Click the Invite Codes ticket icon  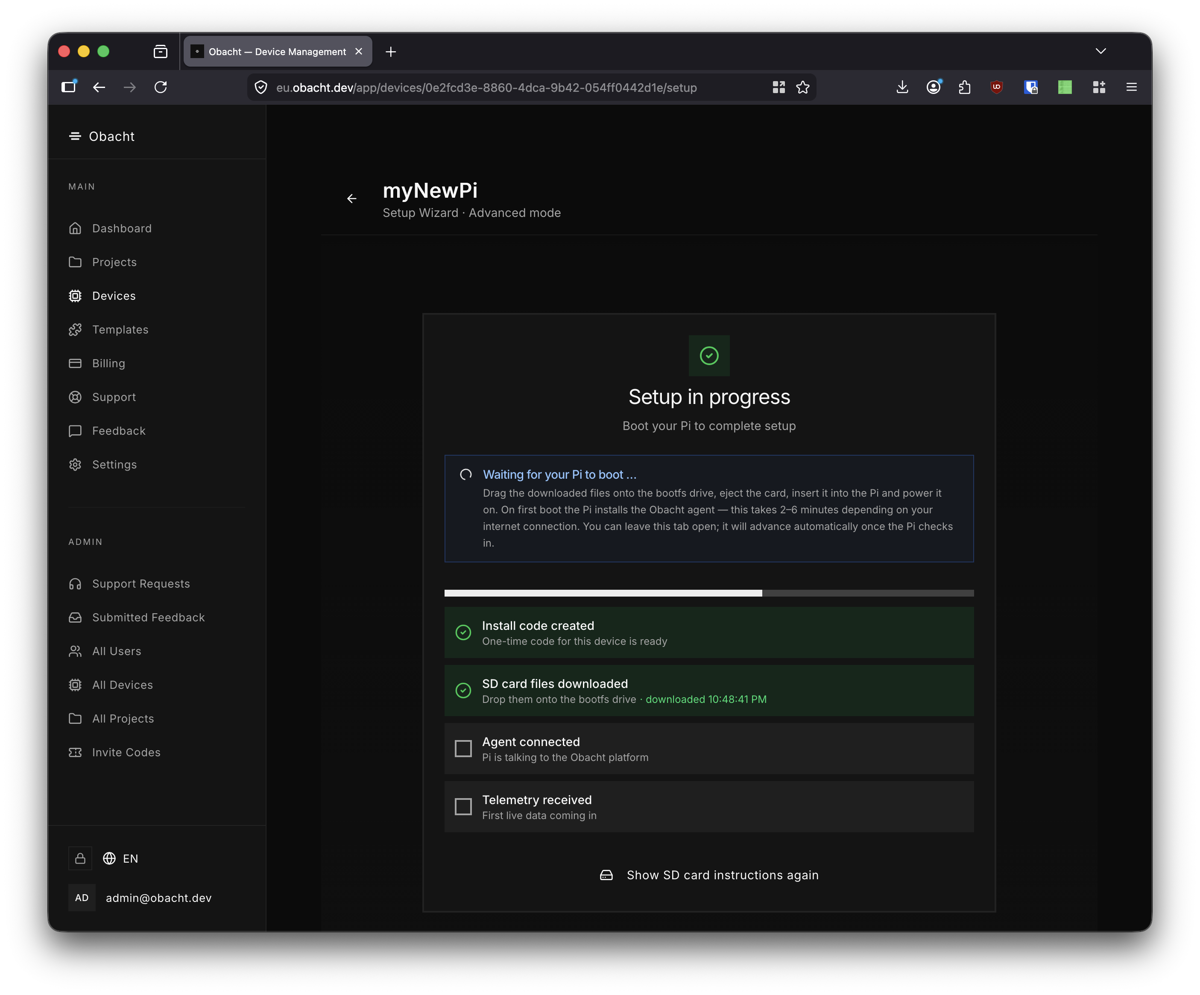point(76,753)
